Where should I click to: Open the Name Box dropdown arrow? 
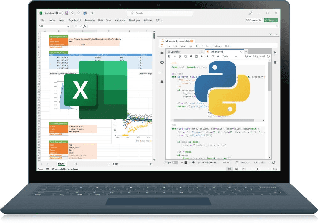68,26
